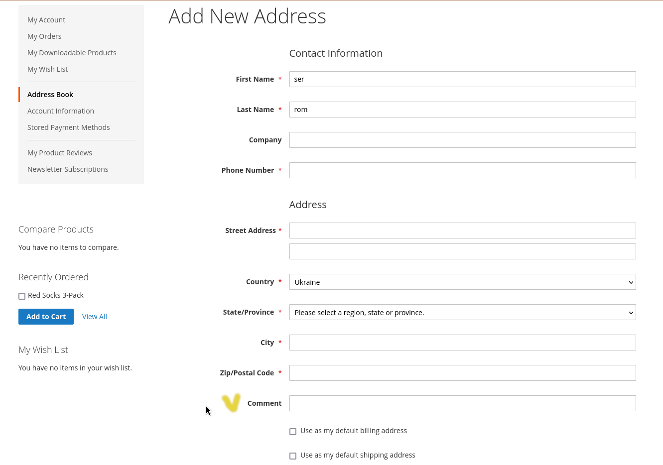Navigate to Stored Payment Methods
The height and width of the screenshot is (465, 663).
tap(69, 127)
